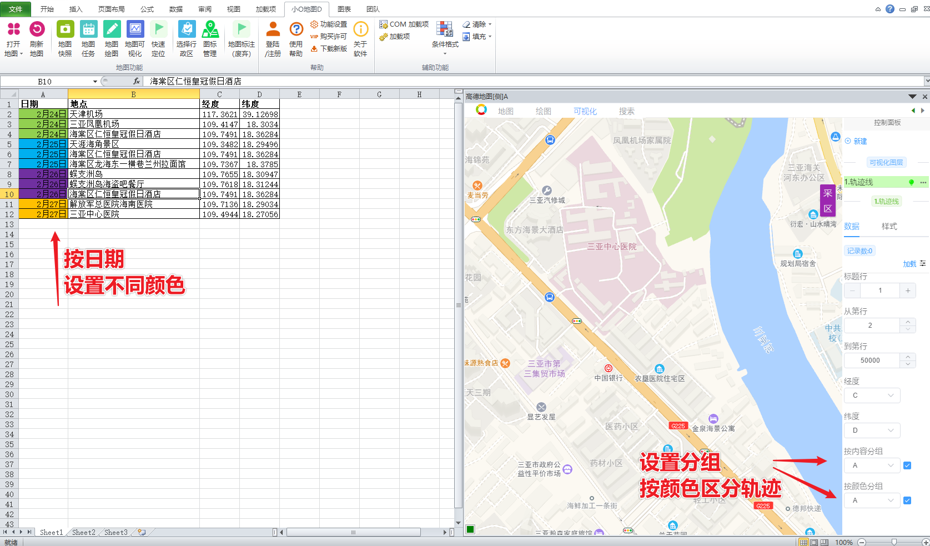Click 购买许可 VIP purchase license
Screen dimensions: 930x546
[329, 37]
